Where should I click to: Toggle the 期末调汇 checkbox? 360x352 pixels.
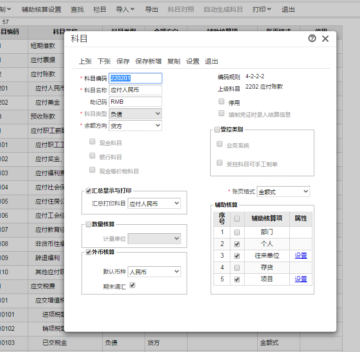(132, 285)
